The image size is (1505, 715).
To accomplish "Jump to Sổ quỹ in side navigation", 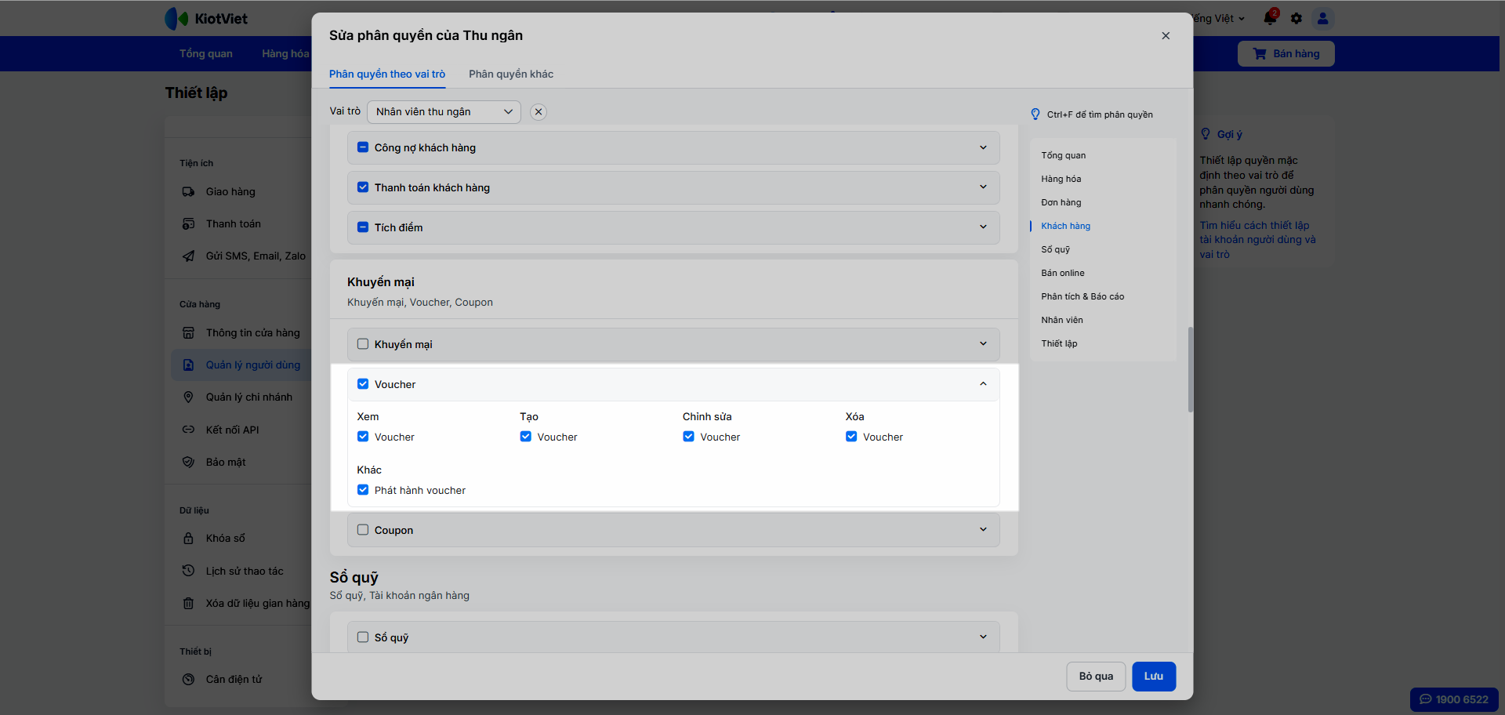I will point(1055,249).
